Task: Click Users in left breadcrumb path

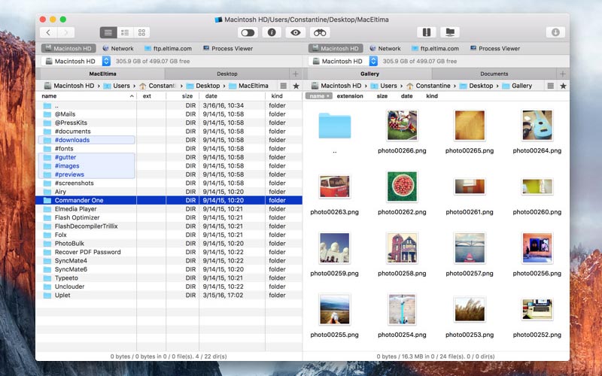Action: coord(117,86)
